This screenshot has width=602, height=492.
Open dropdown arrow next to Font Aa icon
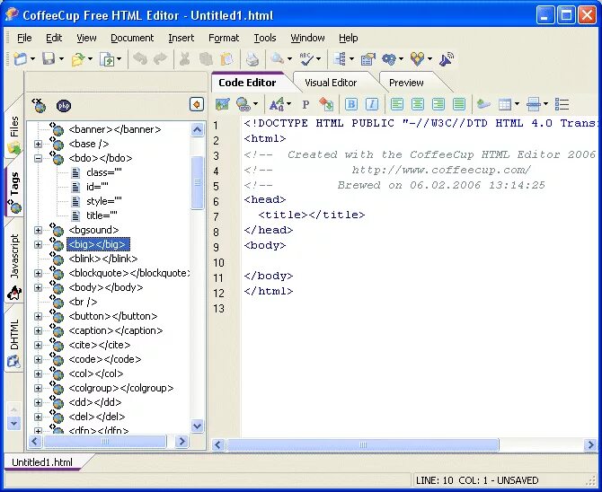[x=288, y=104]
